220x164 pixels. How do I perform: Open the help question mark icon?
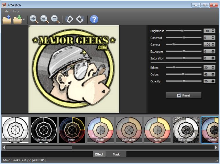pos(94,19)
